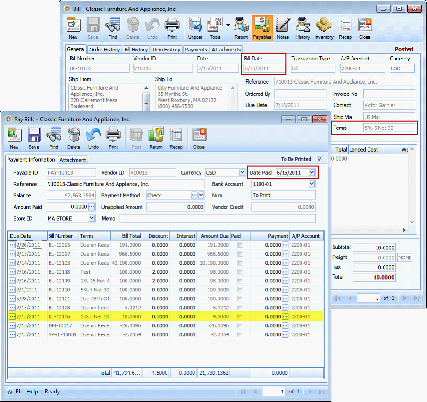Delete payment via Pay Bills toolbar

click(x=74, y=138)
